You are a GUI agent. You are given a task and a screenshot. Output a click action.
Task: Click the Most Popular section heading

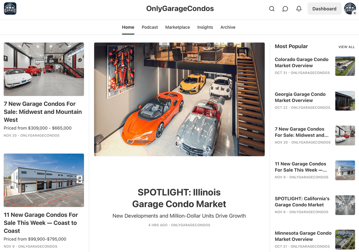click(291, 46)
